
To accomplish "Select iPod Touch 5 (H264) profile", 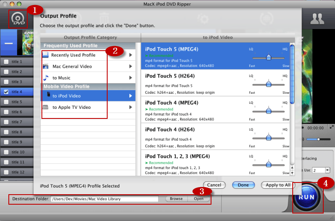I will [215, 82].
